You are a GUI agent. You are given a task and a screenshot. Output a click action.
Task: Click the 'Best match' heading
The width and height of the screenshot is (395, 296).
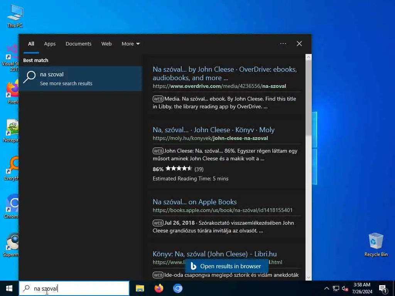(x=35, y=61)
